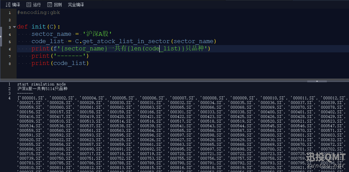
Task: Click the 运行 run icon
Action: 29,5
